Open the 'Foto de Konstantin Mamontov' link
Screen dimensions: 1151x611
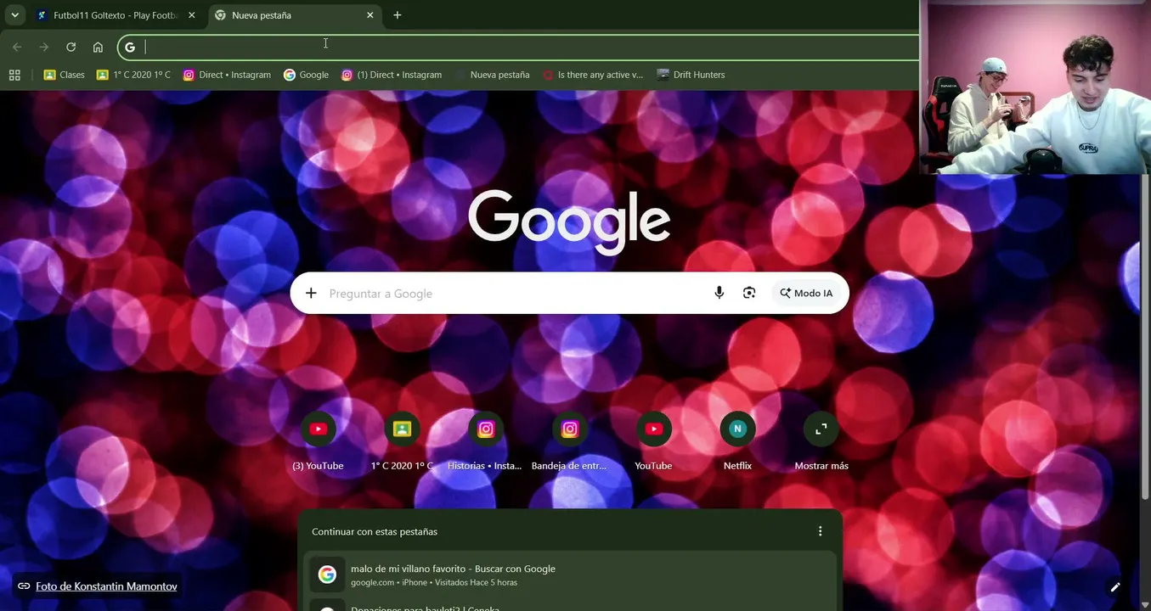[106, 586]
